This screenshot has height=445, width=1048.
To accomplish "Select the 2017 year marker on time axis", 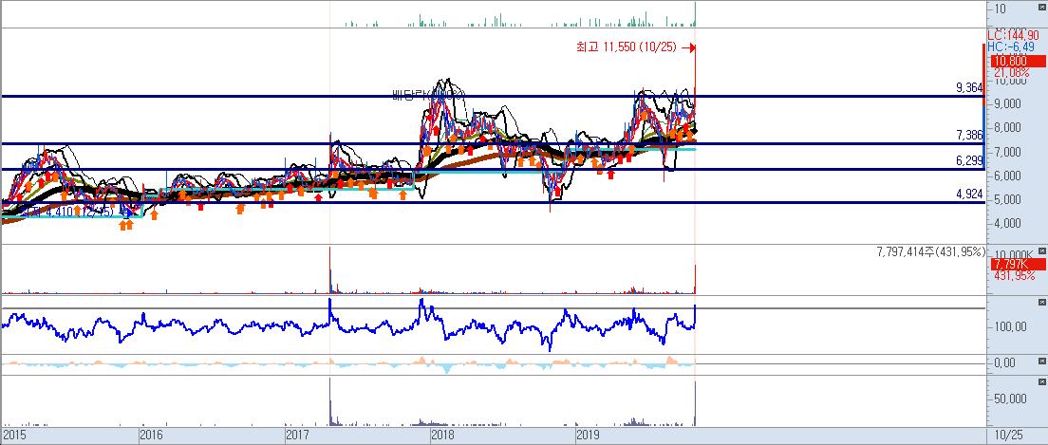I will (297, 436).
